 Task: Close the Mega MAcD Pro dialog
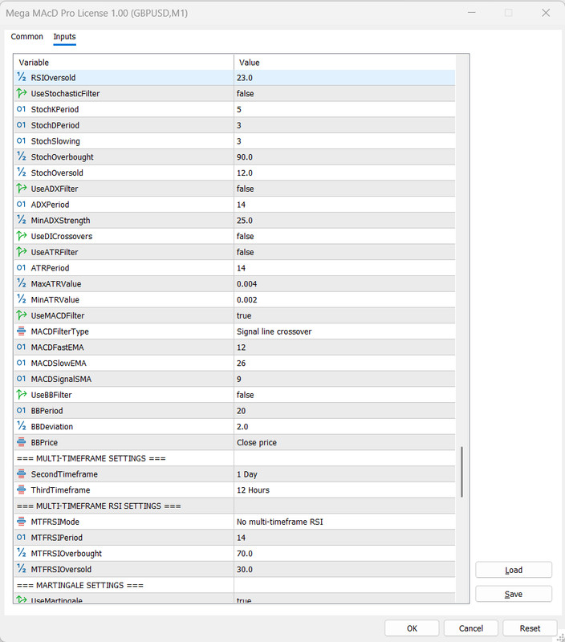tap(546, 13)
